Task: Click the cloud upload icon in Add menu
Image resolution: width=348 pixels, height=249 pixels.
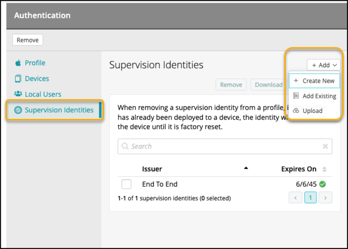Action: pyautogui.click(x=296, y=111)
